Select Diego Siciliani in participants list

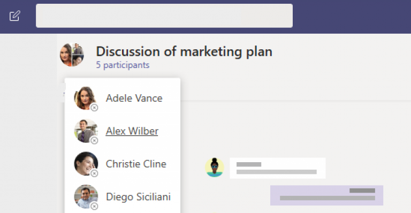138,197
